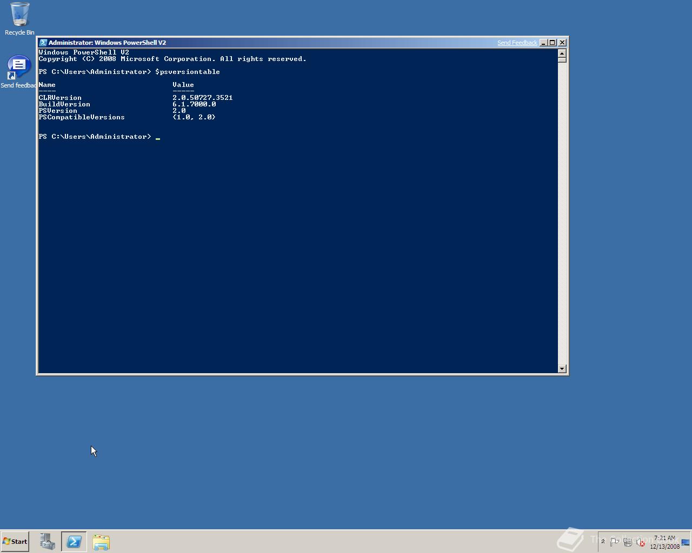This screenshot has height=553, width=692.
Task: Open the Send feedback desktop shortcut
Action: (x=18, y=72)
